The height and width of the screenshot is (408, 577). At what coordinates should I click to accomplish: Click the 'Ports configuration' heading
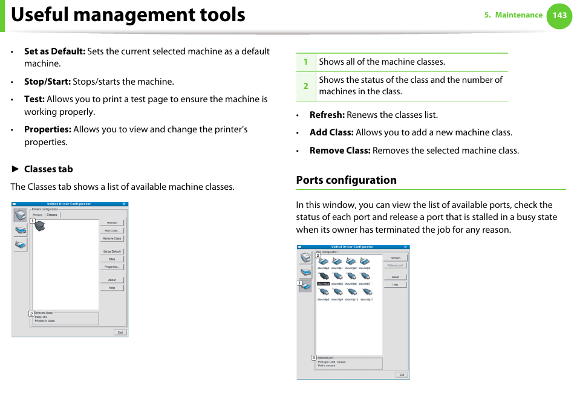[x=347, y=180]
